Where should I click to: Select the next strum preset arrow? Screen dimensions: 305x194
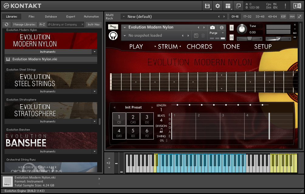tap(152, 107)
